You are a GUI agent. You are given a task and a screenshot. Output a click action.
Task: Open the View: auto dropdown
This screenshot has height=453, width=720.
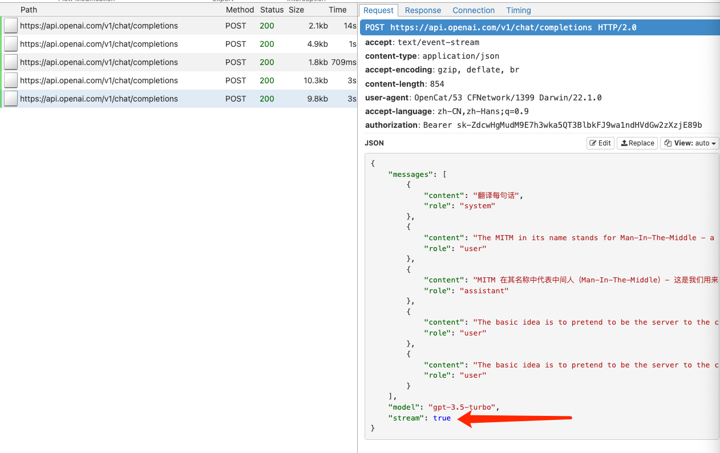click(689, 143)
